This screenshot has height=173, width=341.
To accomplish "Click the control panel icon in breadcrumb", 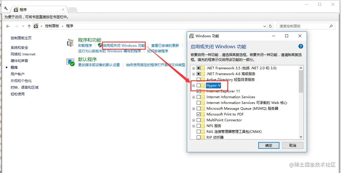I will click(36, 26).
